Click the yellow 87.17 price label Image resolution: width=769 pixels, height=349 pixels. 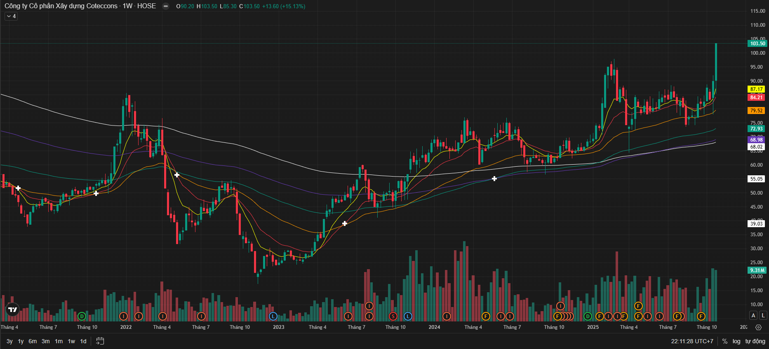756,89
